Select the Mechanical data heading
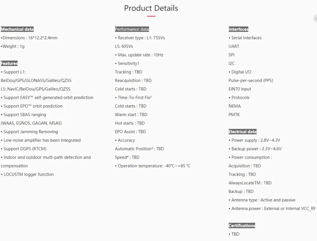This screenshot has height=241, width=317. click(x=17, y=29)
